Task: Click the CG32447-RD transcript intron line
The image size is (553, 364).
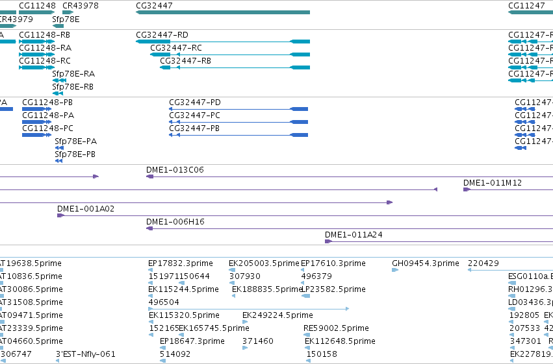Action: click(230, 42)
